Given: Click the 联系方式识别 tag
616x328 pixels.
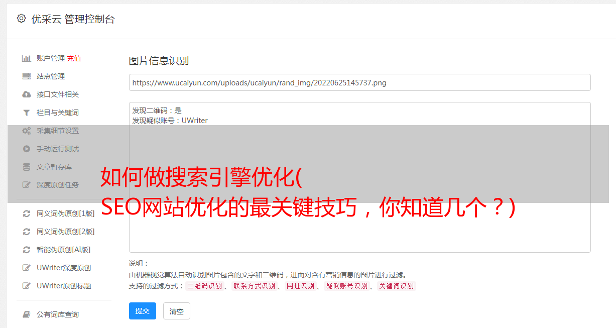Looking at the screenshot, I should coord(254,286).
